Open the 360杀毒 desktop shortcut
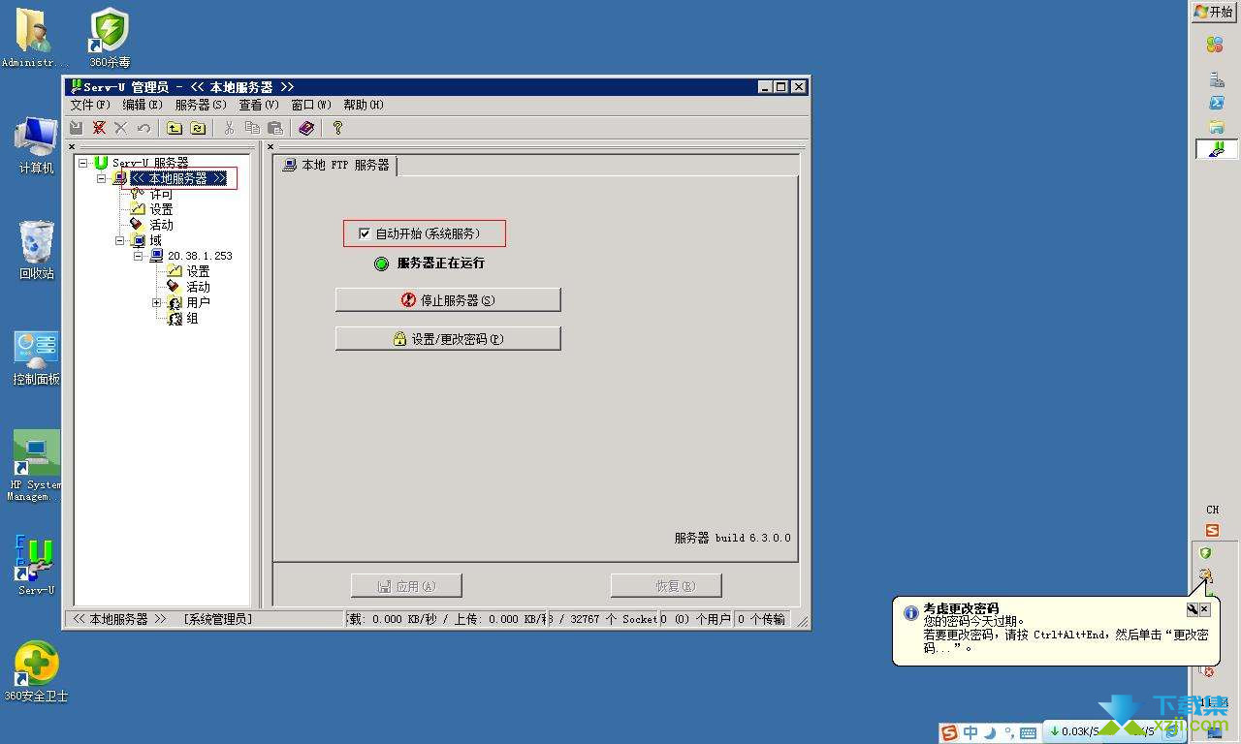Viewport: 1241px width, 744px height. [x=110, y=38]
